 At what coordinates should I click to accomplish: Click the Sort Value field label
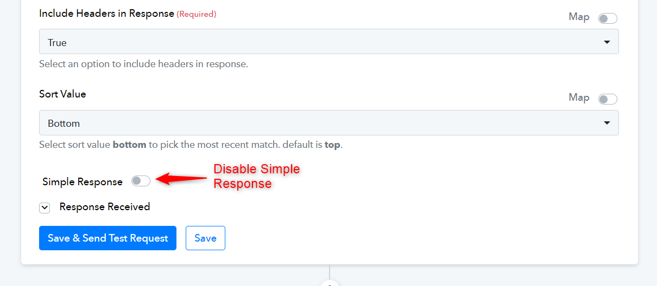[62, 94]
